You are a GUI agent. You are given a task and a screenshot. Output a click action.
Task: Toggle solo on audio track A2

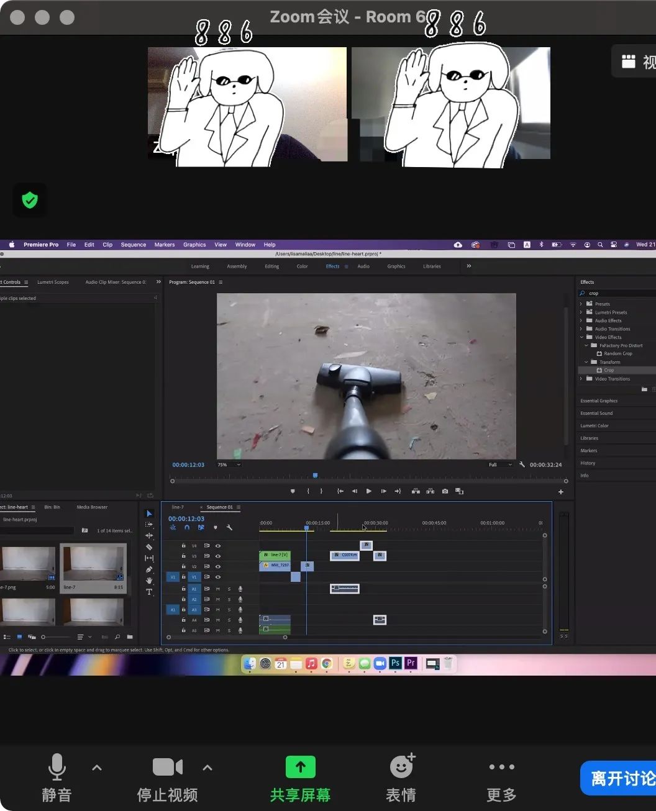229,599
